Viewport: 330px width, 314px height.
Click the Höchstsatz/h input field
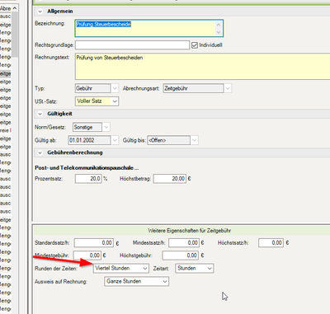[x=271, y=243]
